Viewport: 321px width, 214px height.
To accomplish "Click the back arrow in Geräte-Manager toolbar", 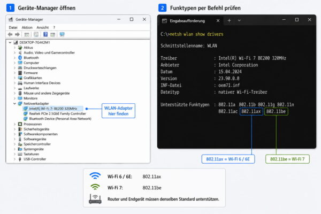I will click(x=10, y=34).
